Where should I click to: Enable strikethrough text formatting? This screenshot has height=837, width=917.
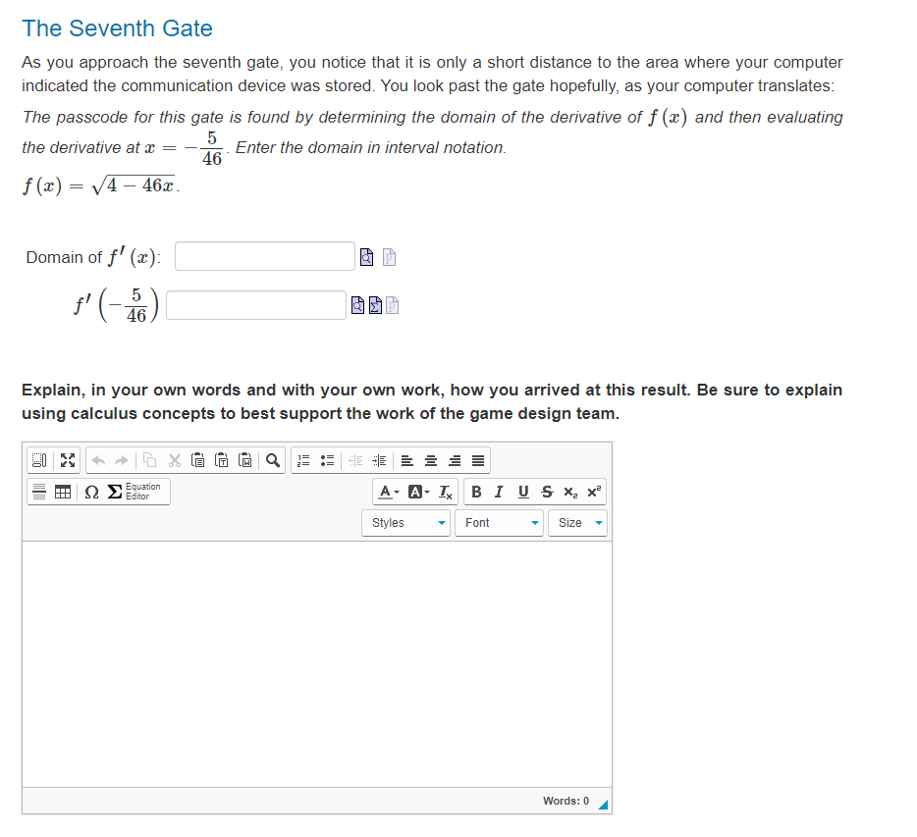546,491
